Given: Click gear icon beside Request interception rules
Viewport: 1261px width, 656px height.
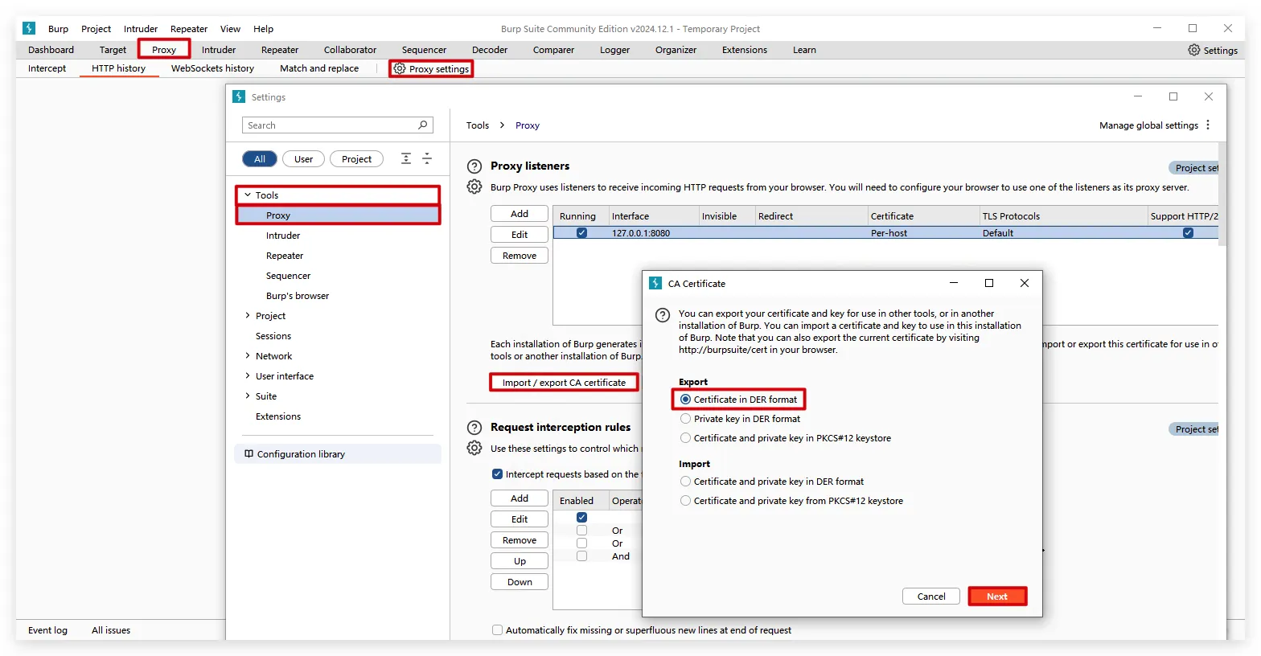Looking at the screenshot, I should tap(474, 448).
